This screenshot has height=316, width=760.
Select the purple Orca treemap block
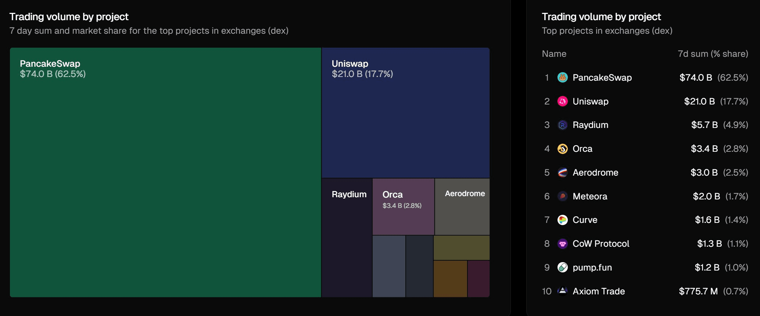pos(404,207)
